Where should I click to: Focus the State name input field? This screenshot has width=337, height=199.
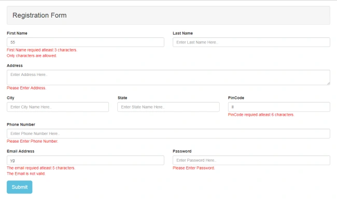pos(168,107)
